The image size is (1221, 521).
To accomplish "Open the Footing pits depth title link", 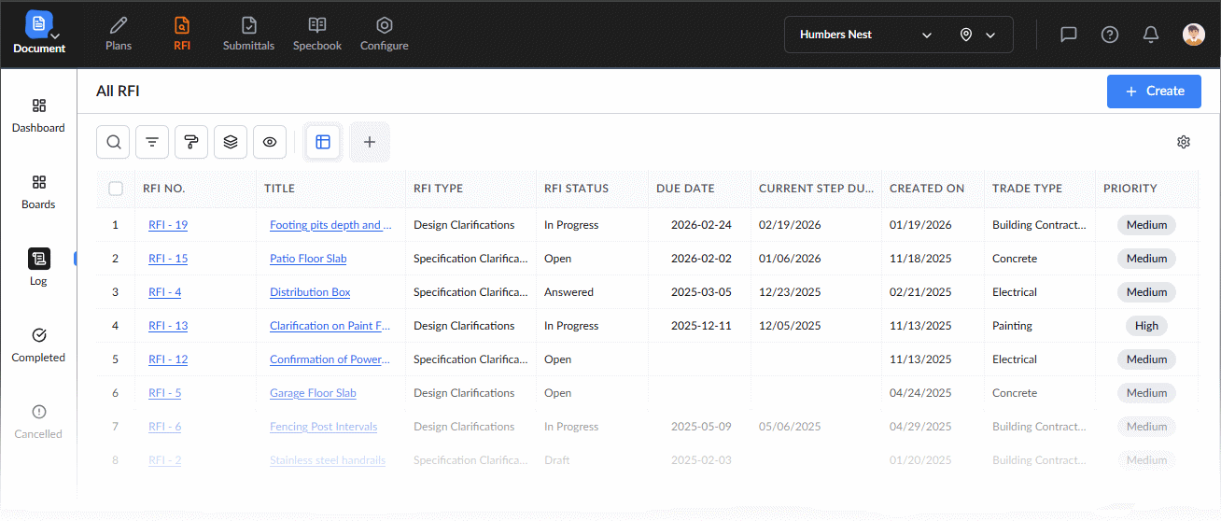I will pos(330,225).
